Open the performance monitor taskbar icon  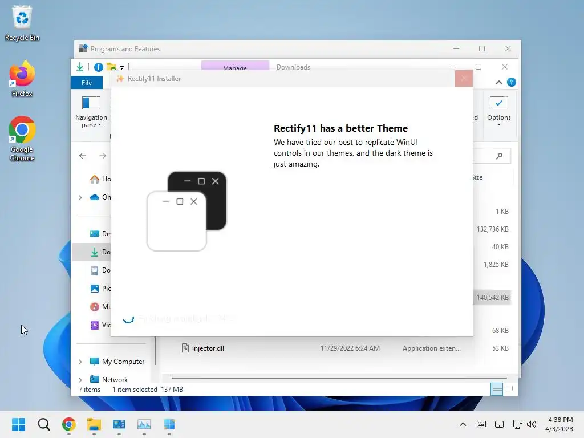point(144,424)
